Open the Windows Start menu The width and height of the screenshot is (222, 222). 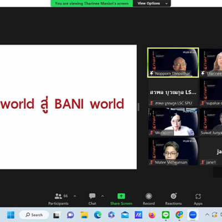[x=11, y=215]
